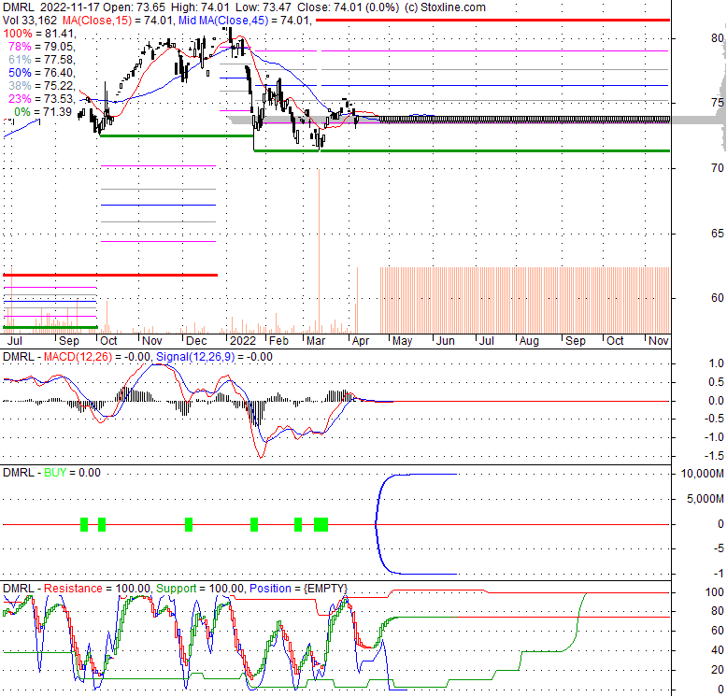Image resolution: width=727 pixels, height=697 pixels.
Task: Click the Jul label at axis start
Action: [15, 341]
